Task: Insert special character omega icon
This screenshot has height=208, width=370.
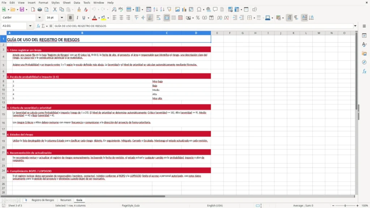Action: (x=199, y=9)
